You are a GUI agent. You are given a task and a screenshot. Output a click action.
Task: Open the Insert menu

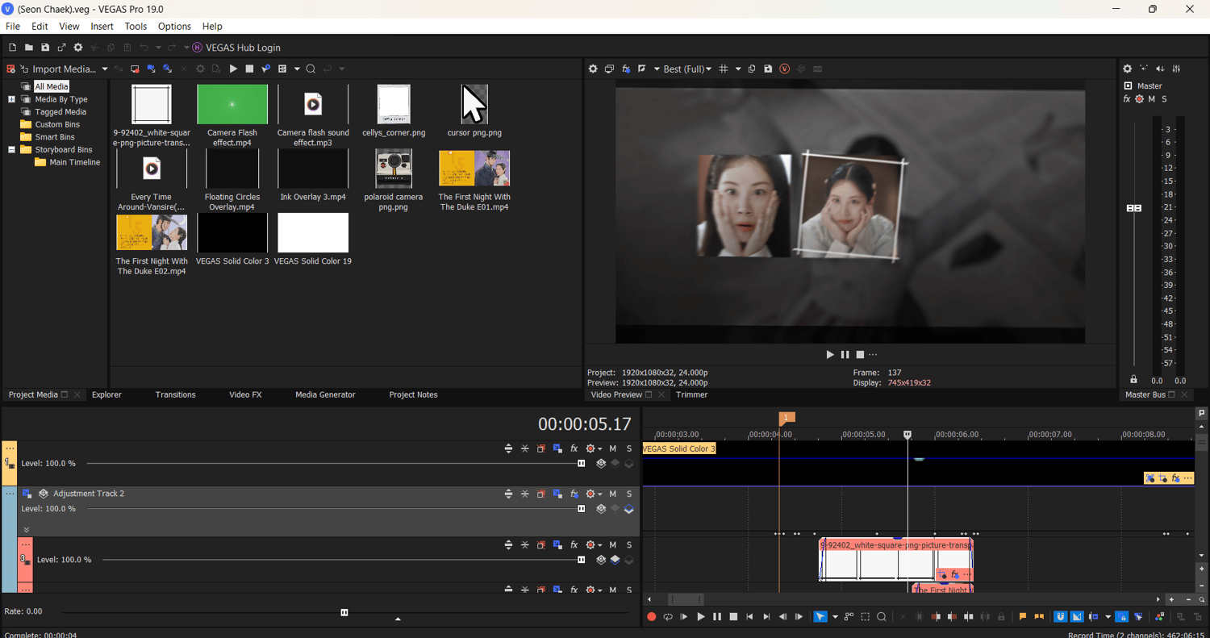click(102, 27)
